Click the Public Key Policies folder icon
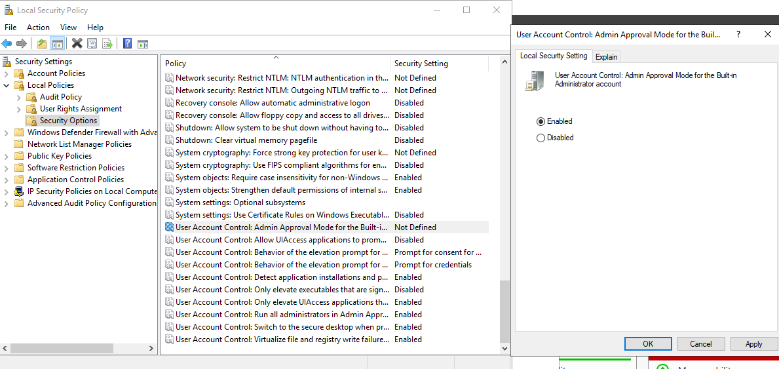This screenshot has width=779, height=369. point(20,156)
